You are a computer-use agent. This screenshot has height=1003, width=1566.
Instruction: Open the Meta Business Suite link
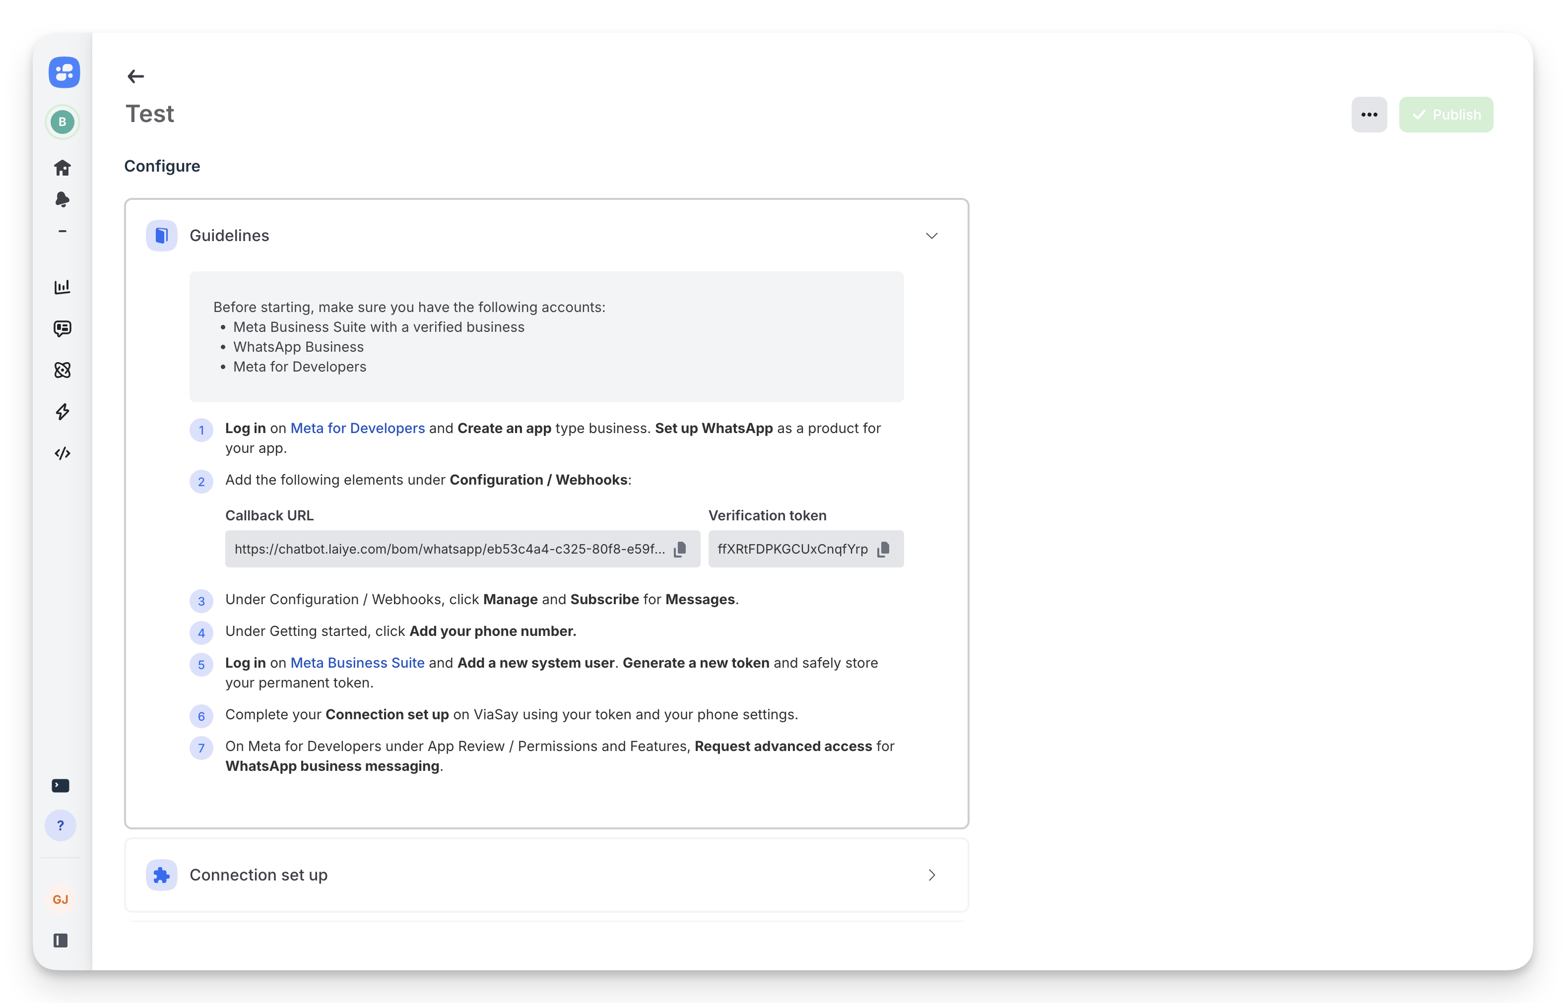click(x=357, y=662)
